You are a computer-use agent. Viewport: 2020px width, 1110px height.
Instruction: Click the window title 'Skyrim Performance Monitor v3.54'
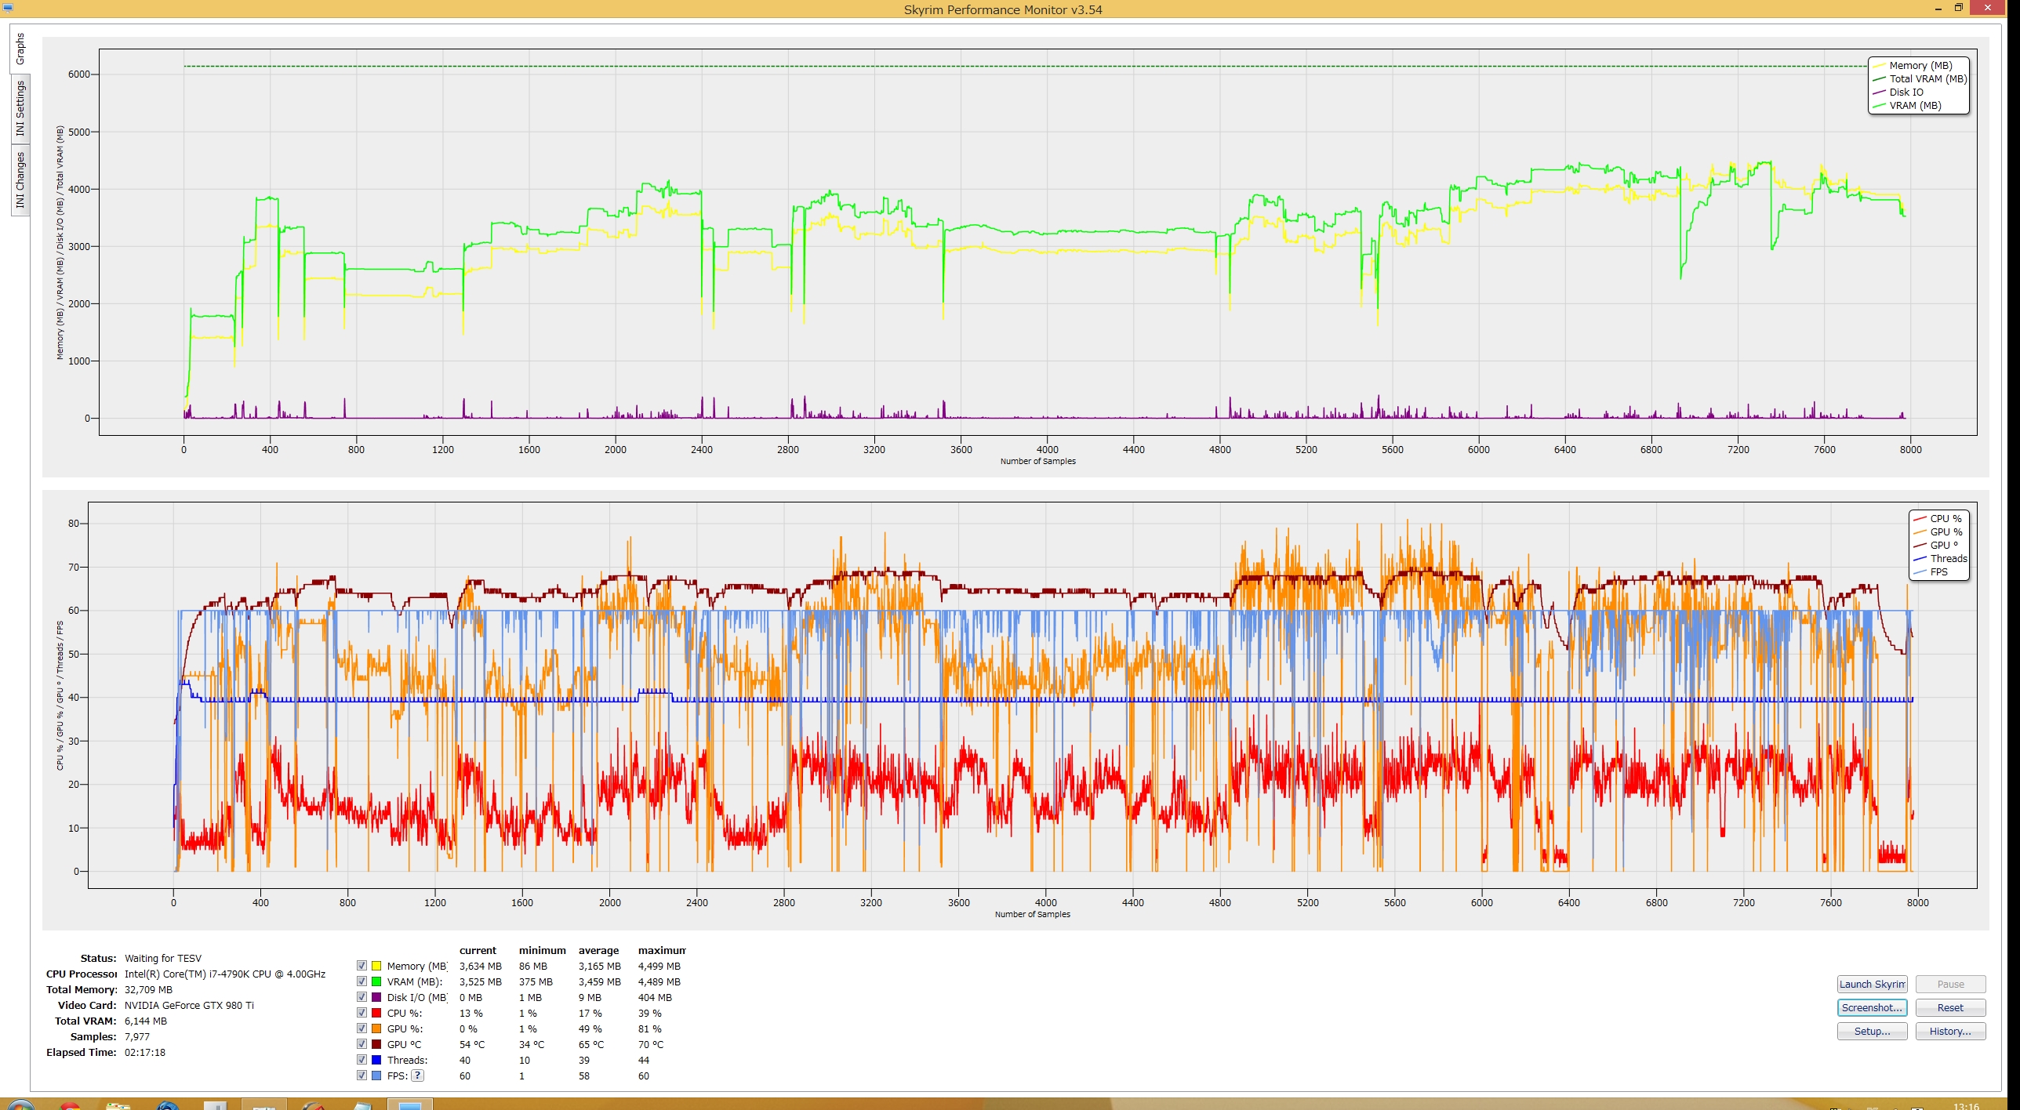point(1003,10)
